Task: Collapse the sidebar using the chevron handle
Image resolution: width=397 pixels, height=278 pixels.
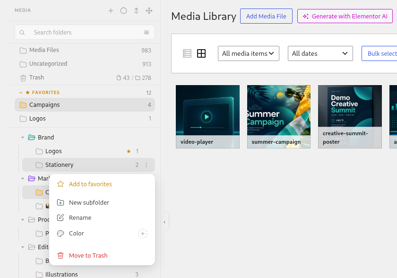Action: 164,222
